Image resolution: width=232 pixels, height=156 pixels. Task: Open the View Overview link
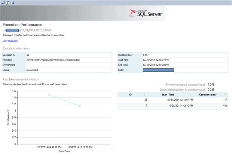pos(10,41)
